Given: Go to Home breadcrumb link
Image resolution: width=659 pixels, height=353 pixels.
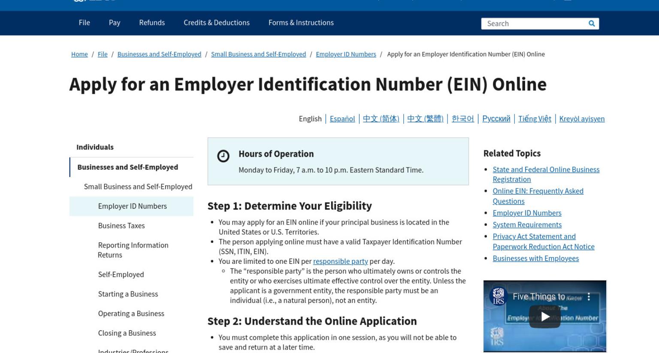Looking at the screenshot, I should pos(79,54).
